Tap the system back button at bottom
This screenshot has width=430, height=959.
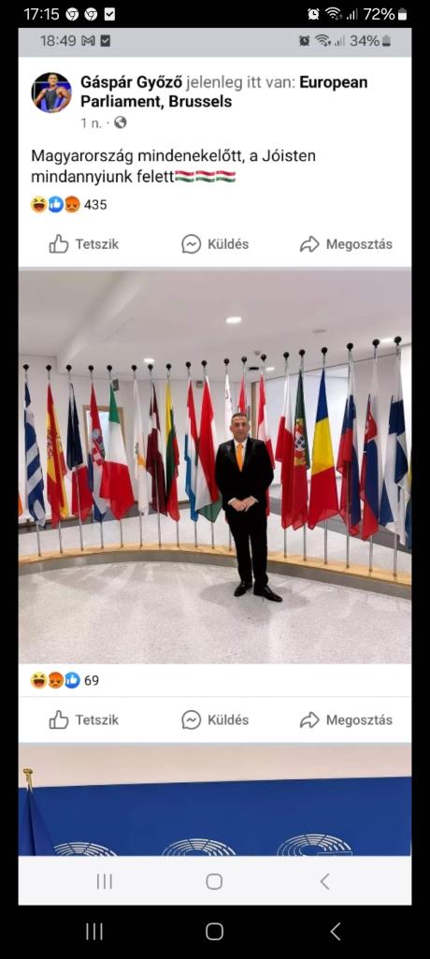[x=336, y=932]
